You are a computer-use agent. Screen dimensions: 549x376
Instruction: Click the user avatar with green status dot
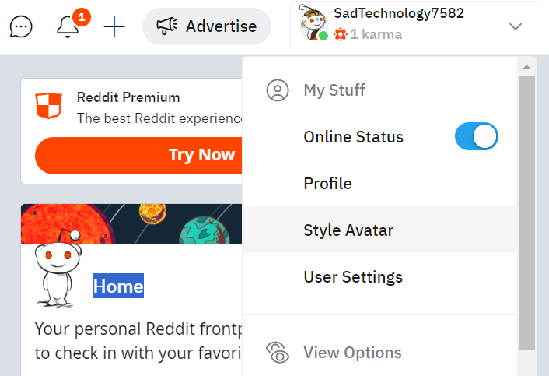(x=313, y=23)
